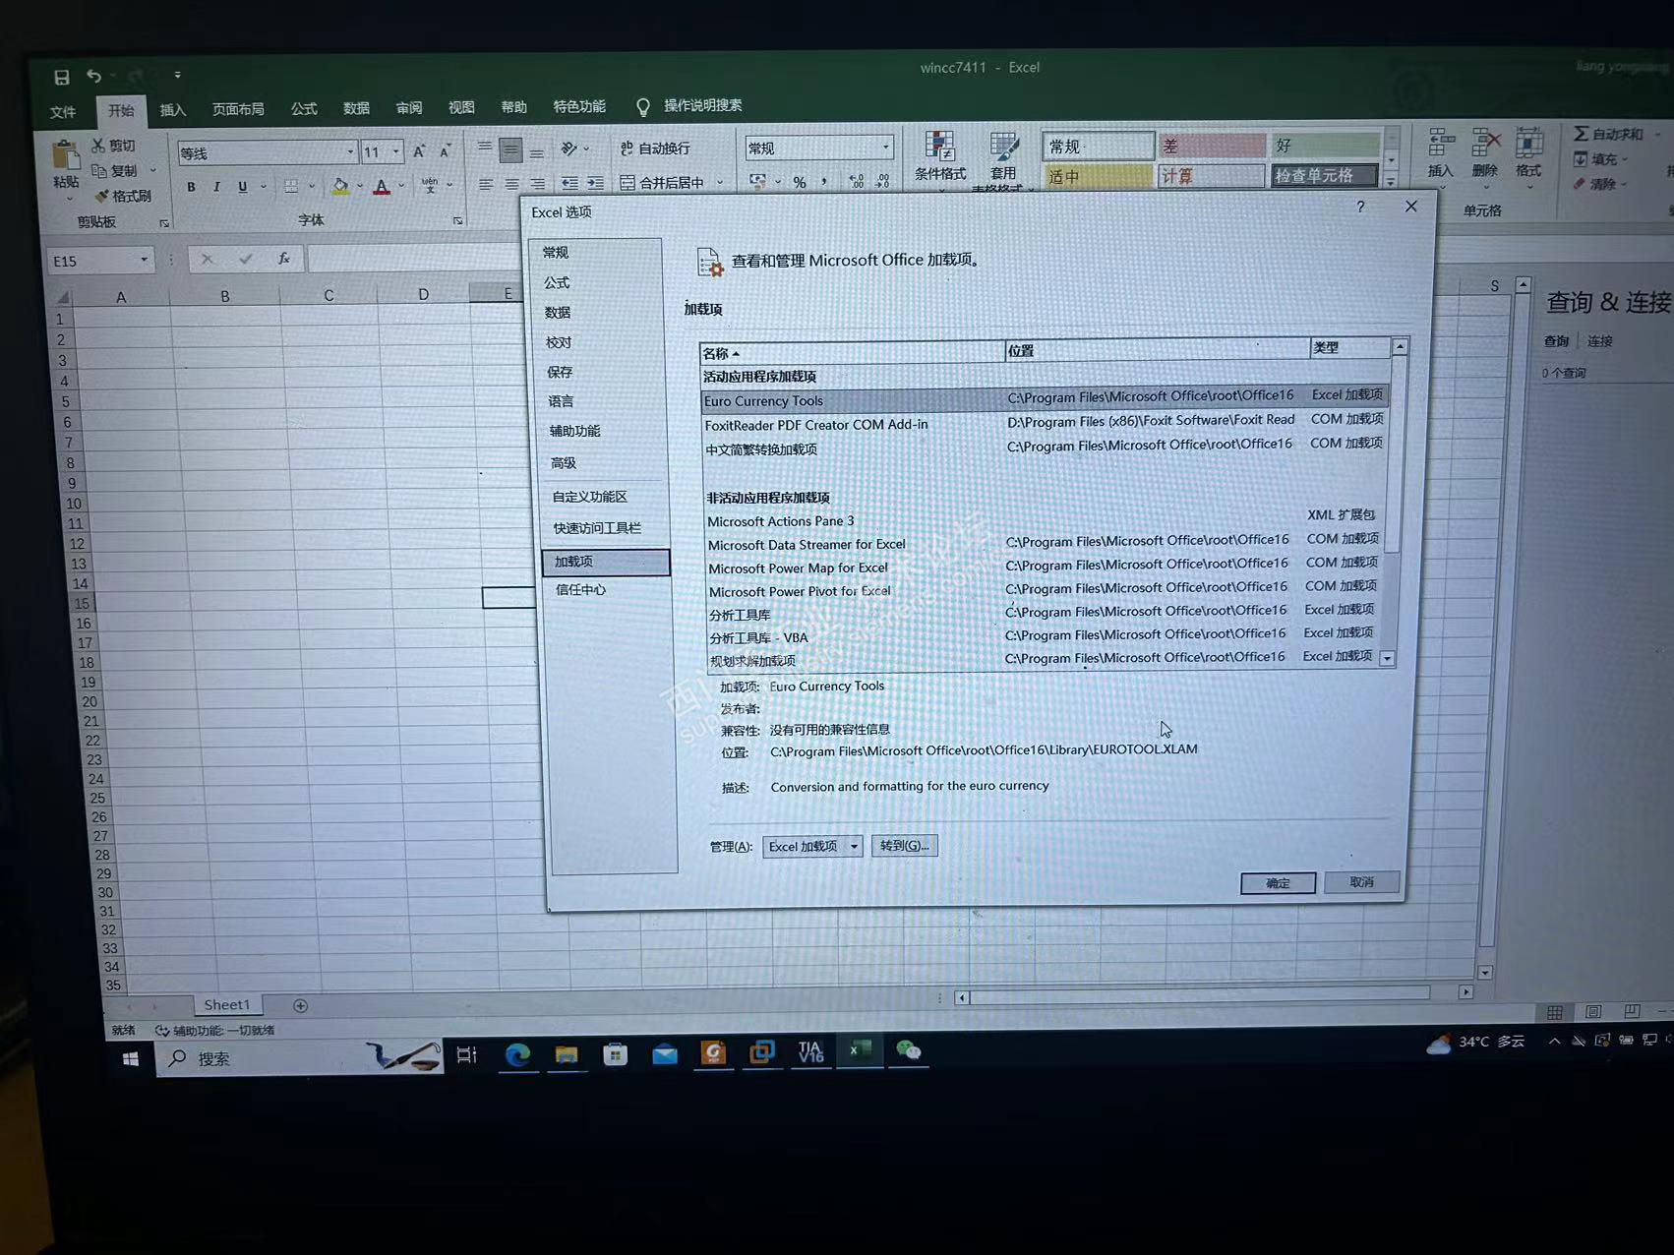Toggle bold formatting
The image size is (1674, 1255).
coord(191,187)
